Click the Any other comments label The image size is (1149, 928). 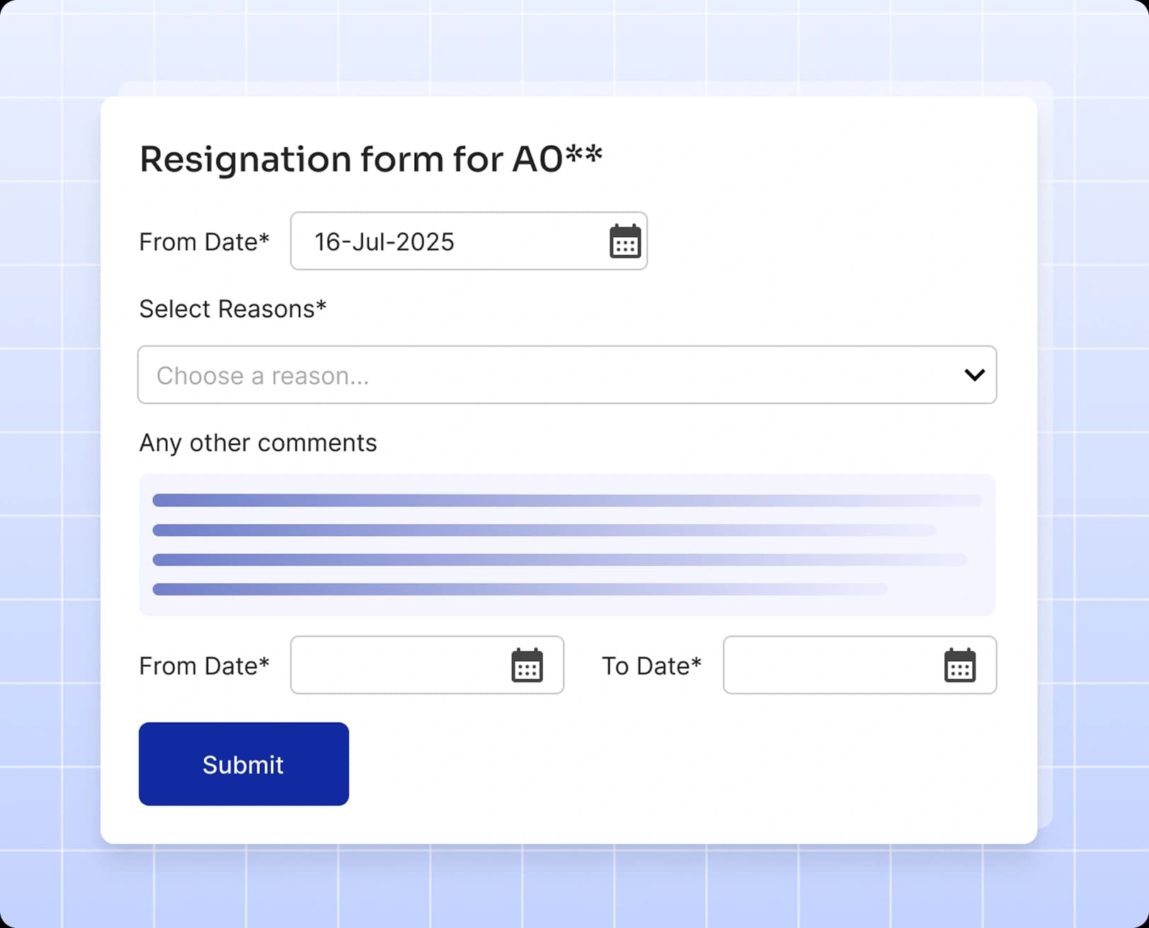[258, 442]
